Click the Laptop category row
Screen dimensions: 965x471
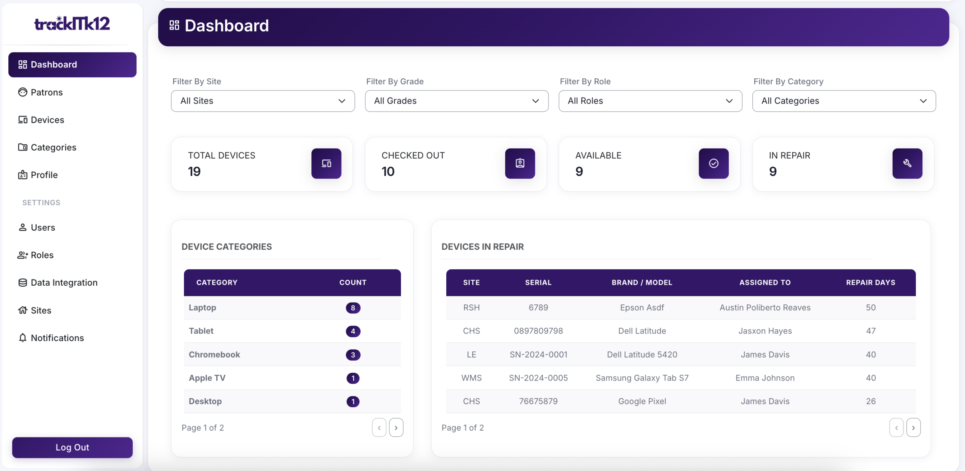pos(292,308)
